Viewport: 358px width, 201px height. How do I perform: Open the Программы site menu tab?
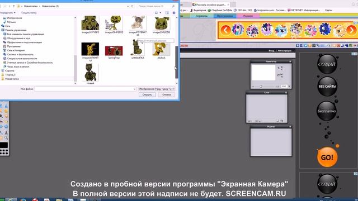(x=225, y=16)
